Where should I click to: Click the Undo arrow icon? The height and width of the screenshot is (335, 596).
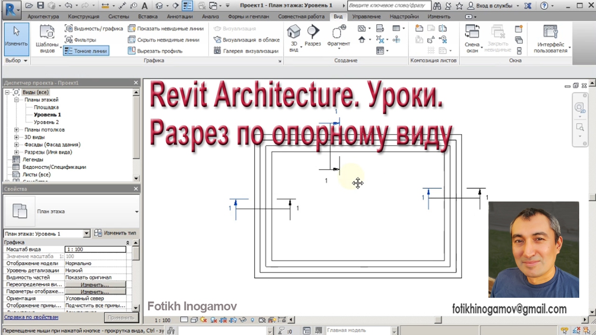tap(68, 6)
